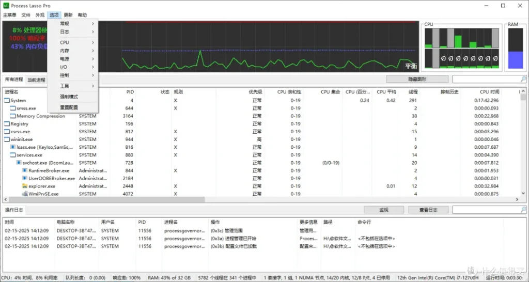Click the horizontal scrollbar thumb of process list

click(106, 199)
